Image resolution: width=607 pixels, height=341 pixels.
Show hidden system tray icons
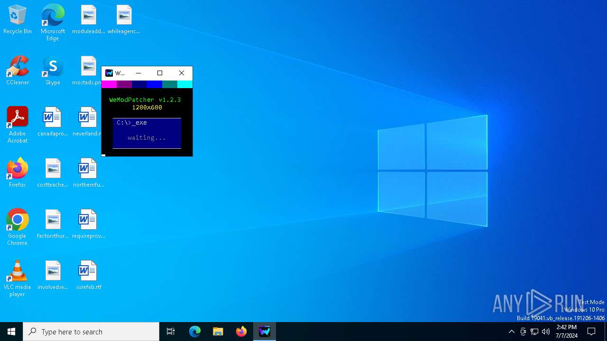point(511,332)
